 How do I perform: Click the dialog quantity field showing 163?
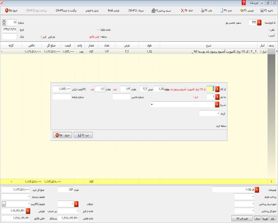tap(125, 89)
